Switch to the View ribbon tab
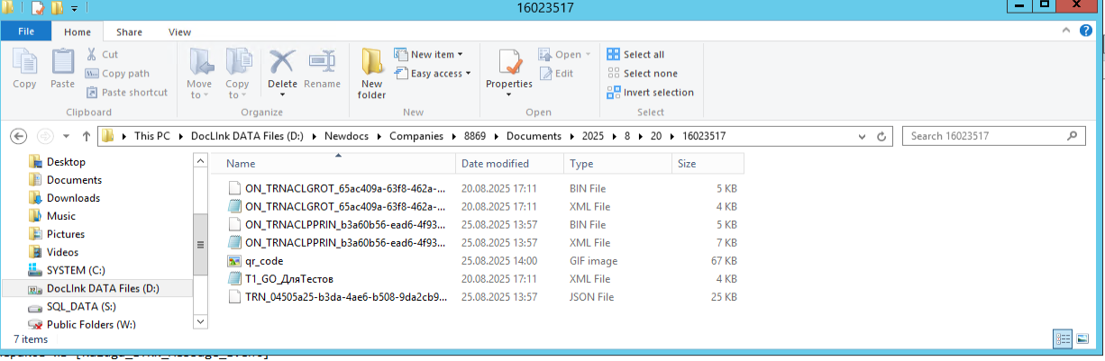Viewport: 1105px width, 361px height. coord(179,32)
